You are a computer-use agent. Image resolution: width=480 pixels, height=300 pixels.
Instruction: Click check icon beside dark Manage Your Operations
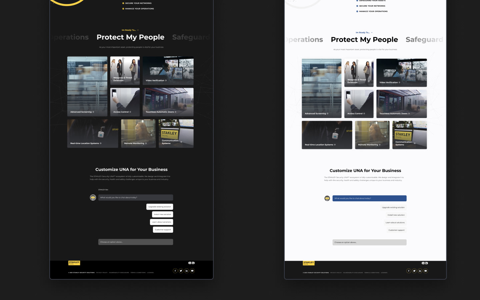point(123,9)
